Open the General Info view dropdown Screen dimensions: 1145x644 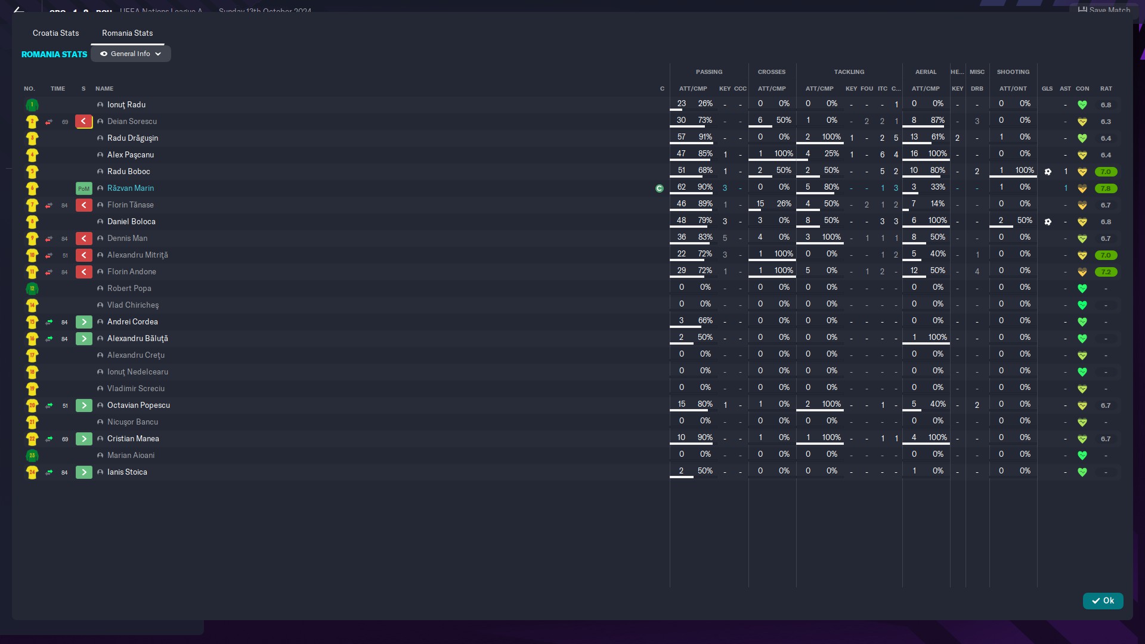pos(131,54)
